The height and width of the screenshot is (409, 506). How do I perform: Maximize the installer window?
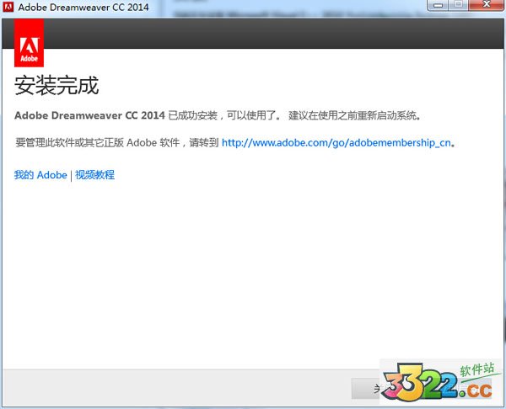(460, 5)
